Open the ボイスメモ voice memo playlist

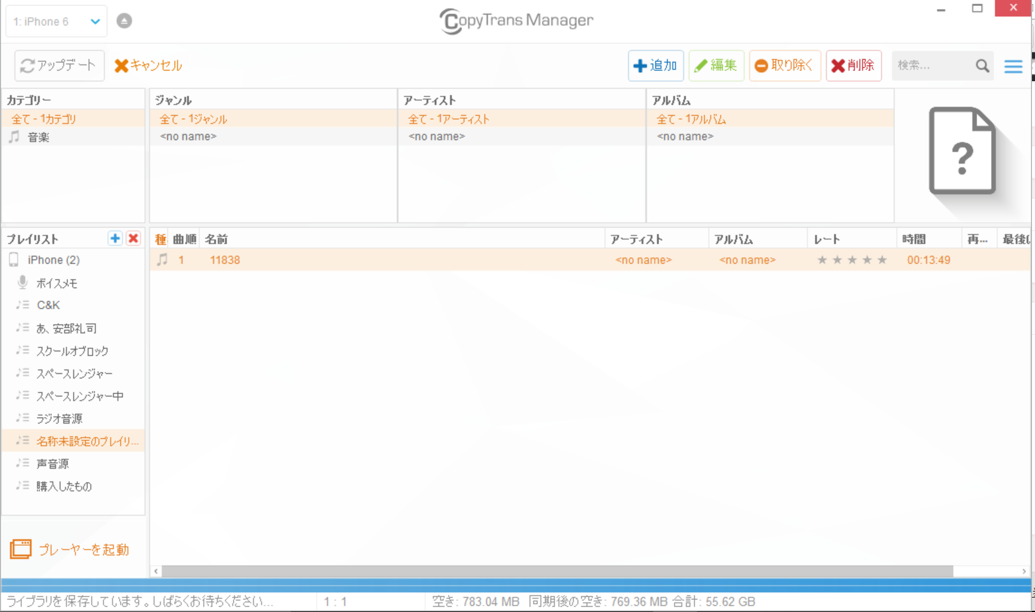tap(73, 283)
